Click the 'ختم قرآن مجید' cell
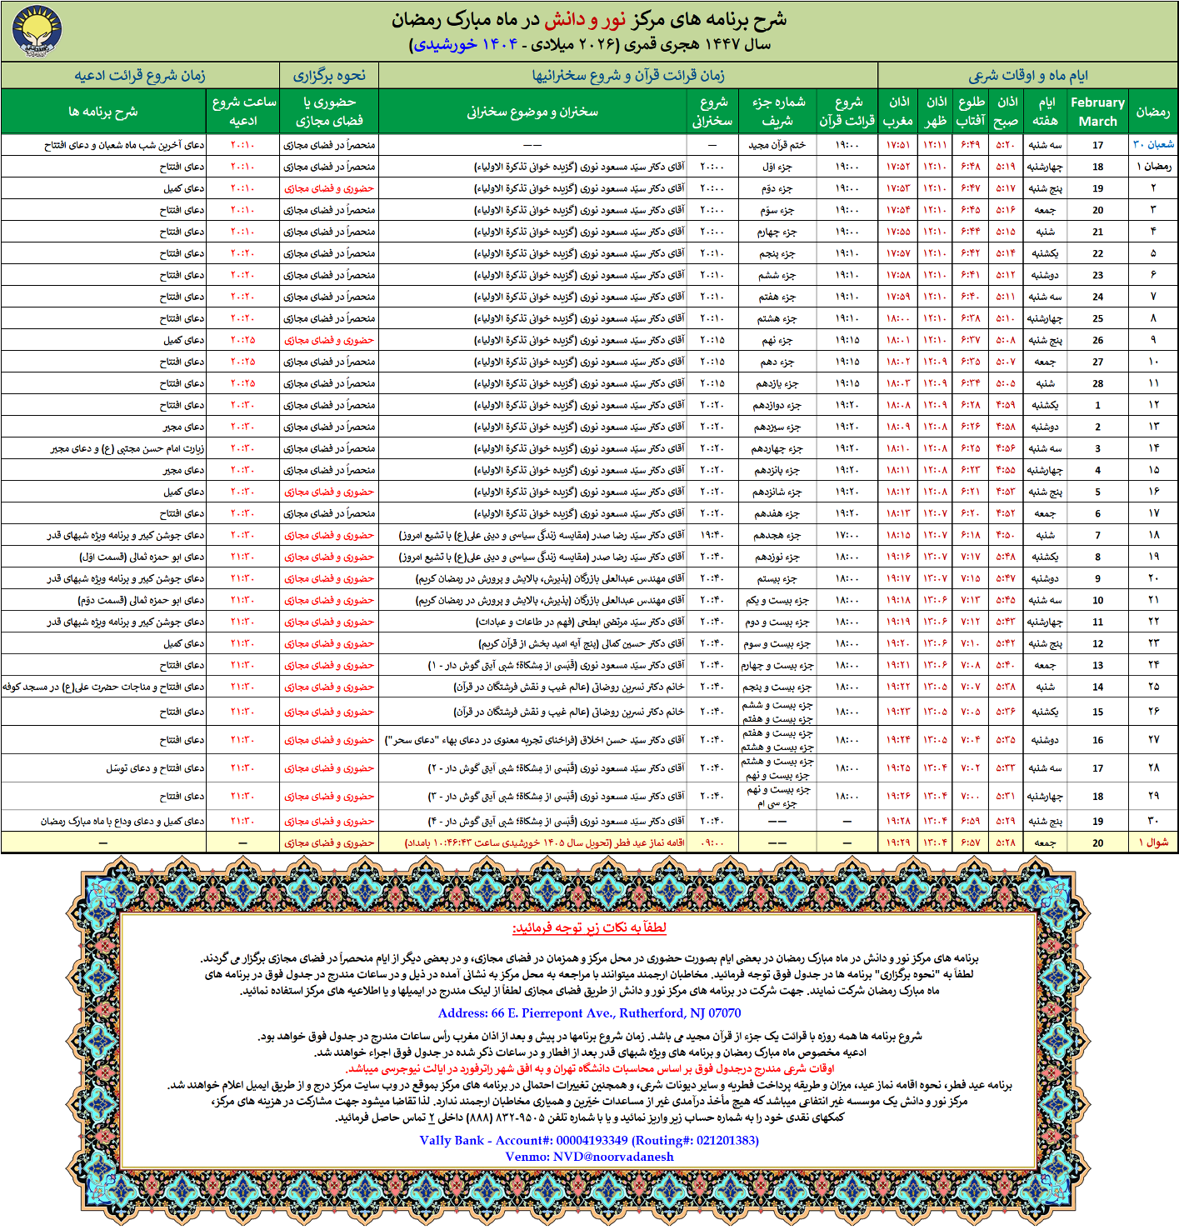Screen dimensions: 1179x1230 [777, 145]
